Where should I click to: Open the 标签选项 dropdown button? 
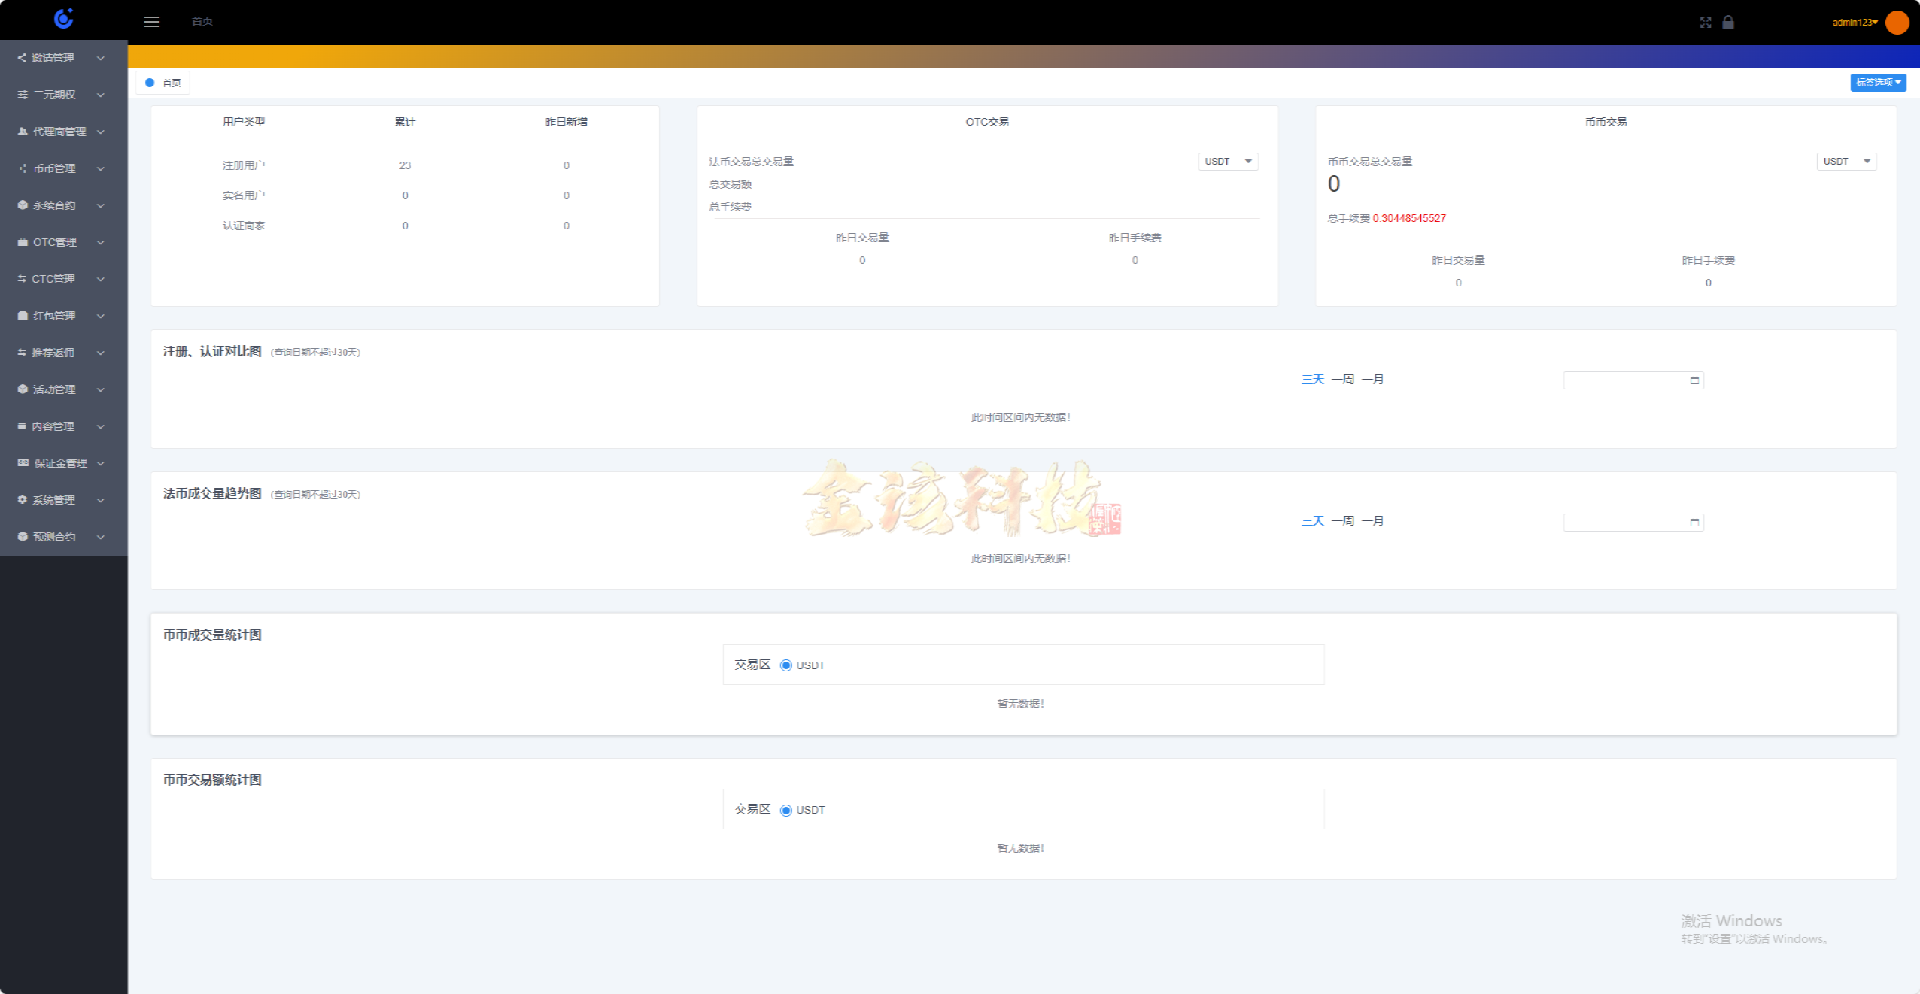1878,83
